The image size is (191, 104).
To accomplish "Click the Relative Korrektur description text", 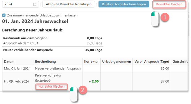I will coord(48,75).
